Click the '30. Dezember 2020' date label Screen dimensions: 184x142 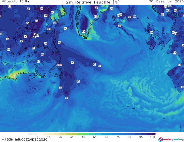(166, 2)
